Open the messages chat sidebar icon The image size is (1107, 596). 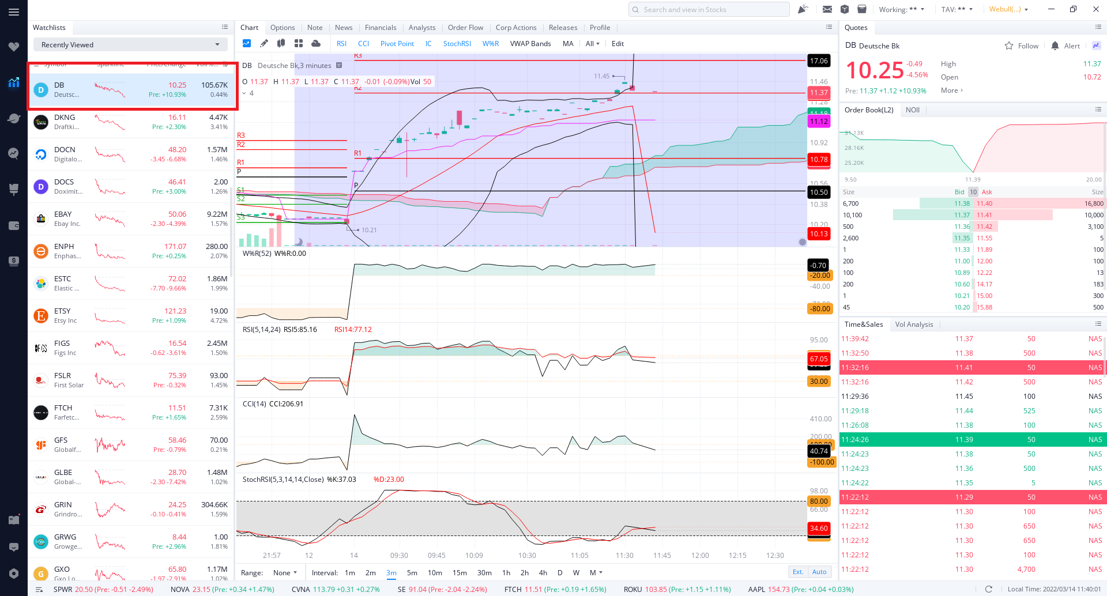pyautogui.click(x=14, y=547)
